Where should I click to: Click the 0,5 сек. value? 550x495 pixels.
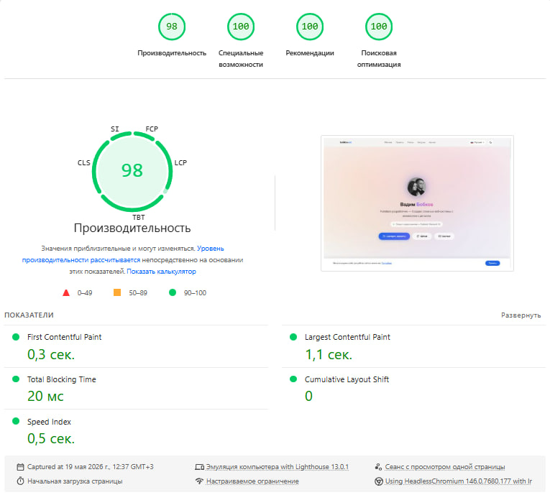(51, 438)
